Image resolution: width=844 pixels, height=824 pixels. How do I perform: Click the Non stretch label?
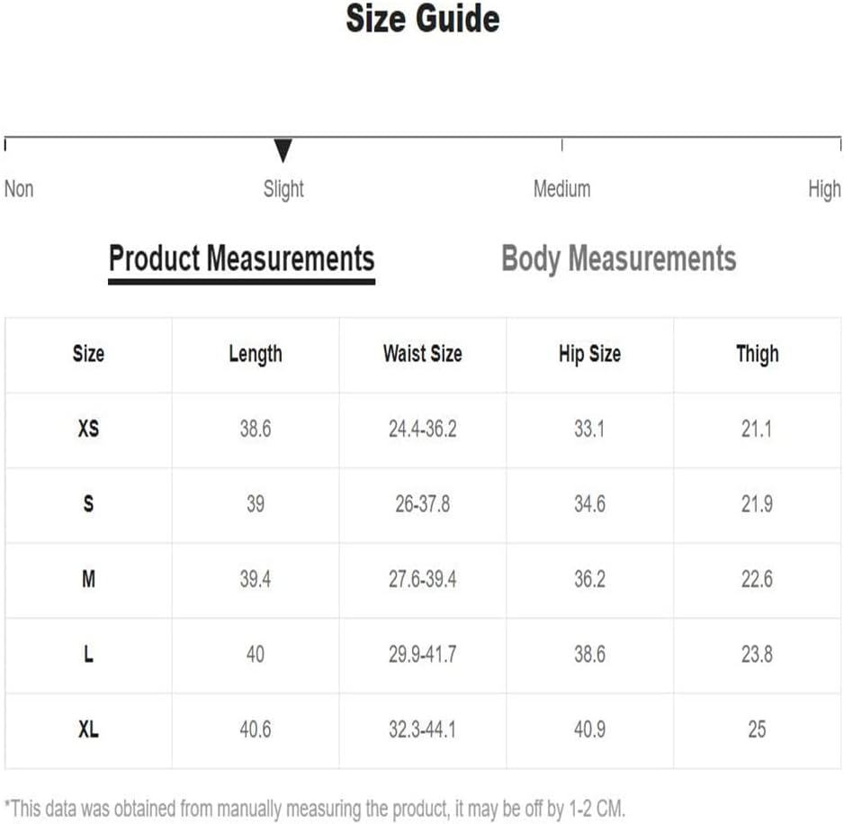19,189
